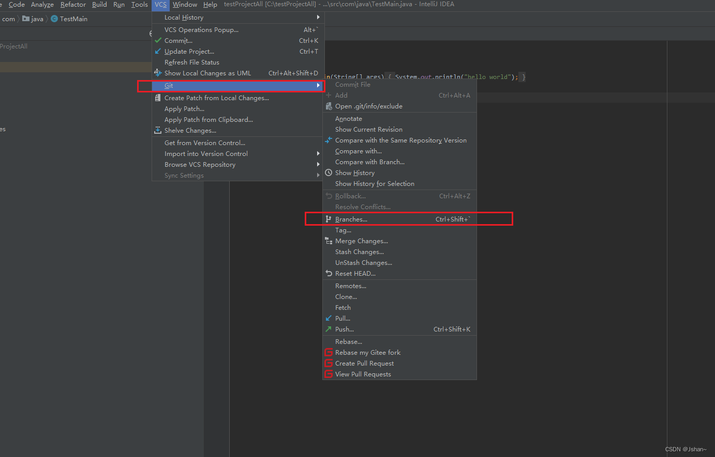Open the Refactor menu

coord(73,5)
